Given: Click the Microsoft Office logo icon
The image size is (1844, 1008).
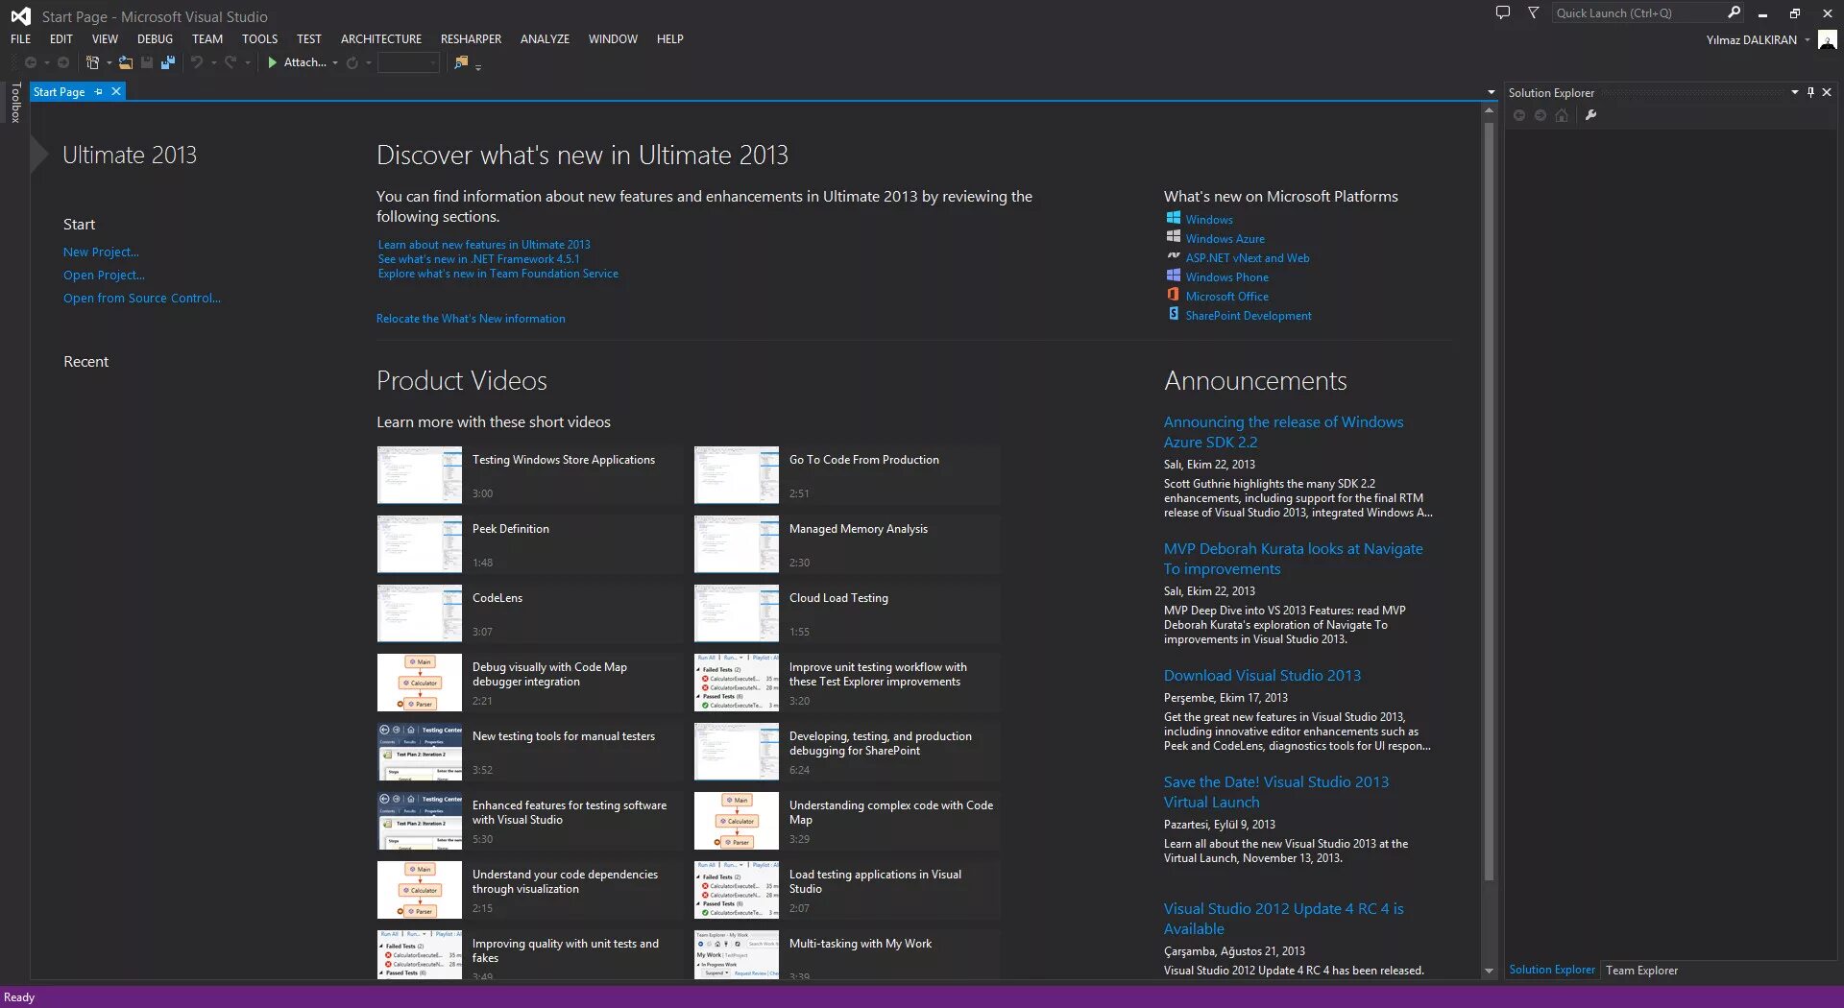Looking at the screenshot, I should (1174, 295).
